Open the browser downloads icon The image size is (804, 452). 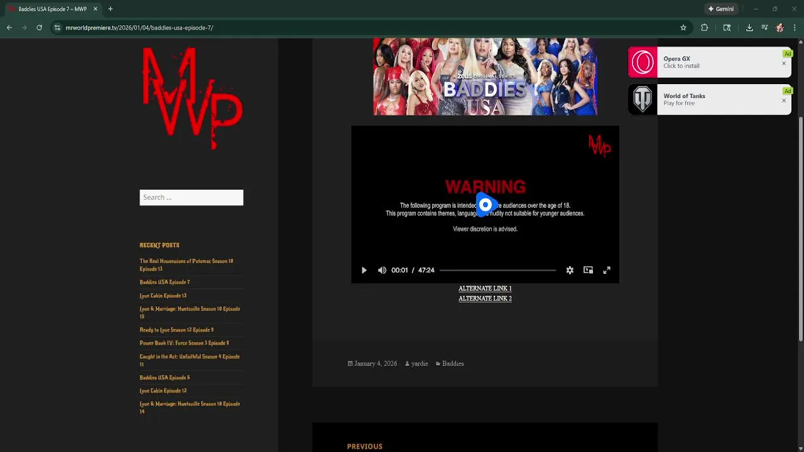[749, 28]
